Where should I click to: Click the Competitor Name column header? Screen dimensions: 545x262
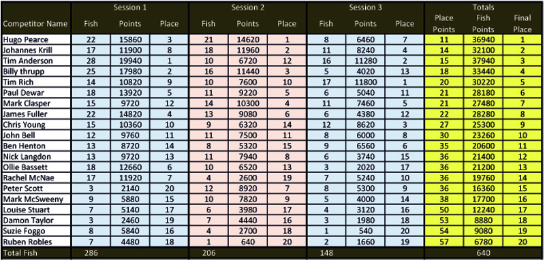pyautogui.click(x=36, y=24)
